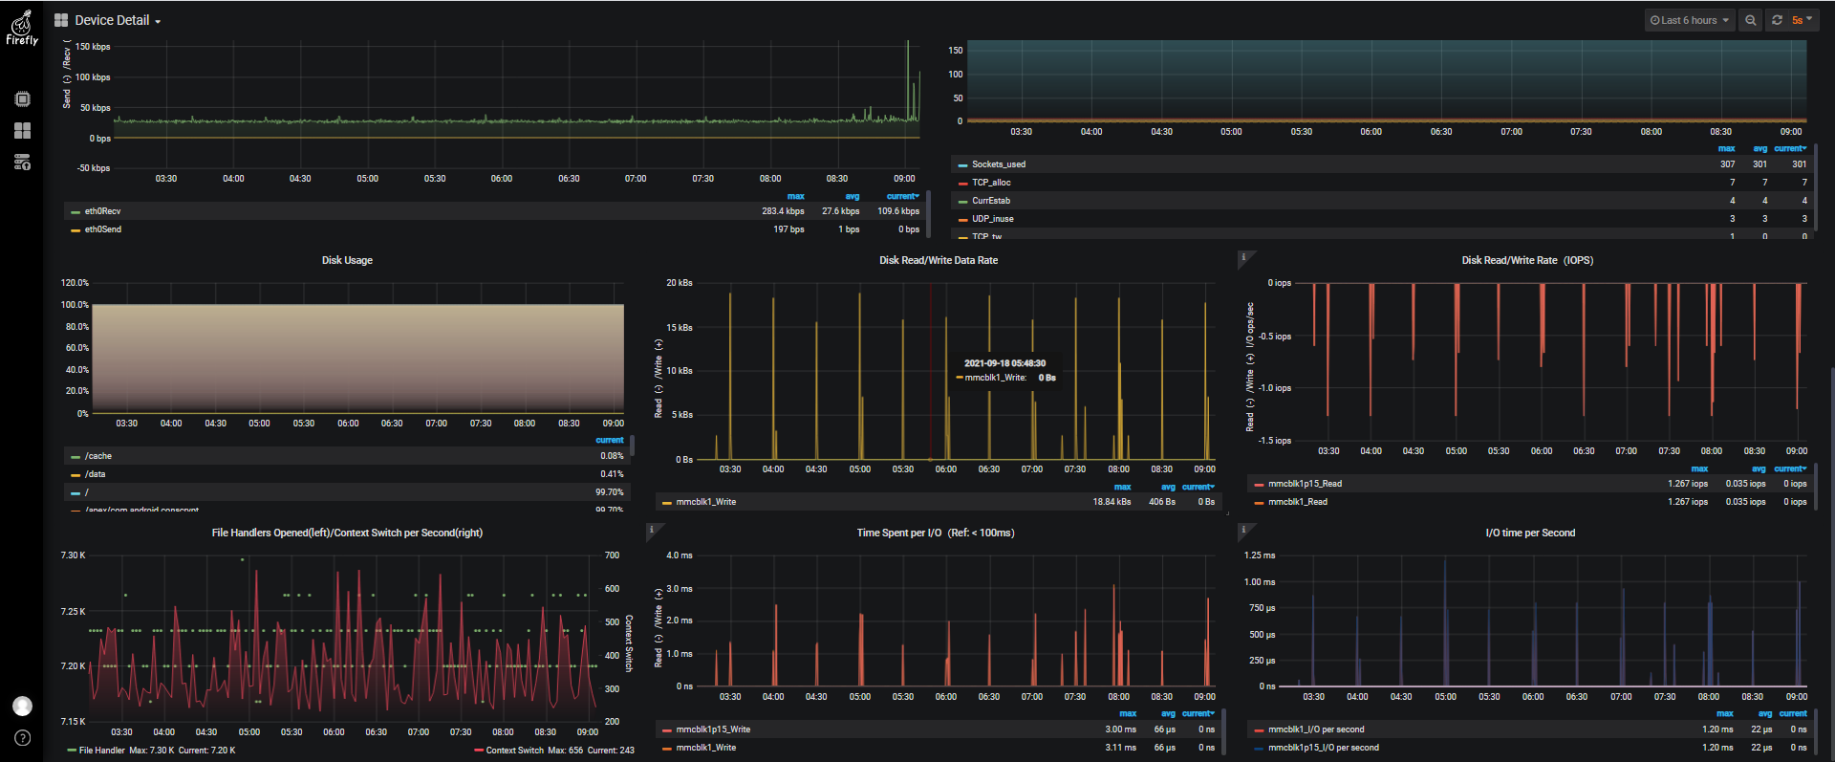Toggle the CurrEstab series visibility
1835x762 pixels.
[x=990, y=201]
